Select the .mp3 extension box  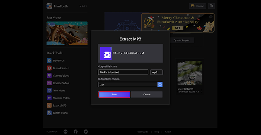[x=157, y=72]
